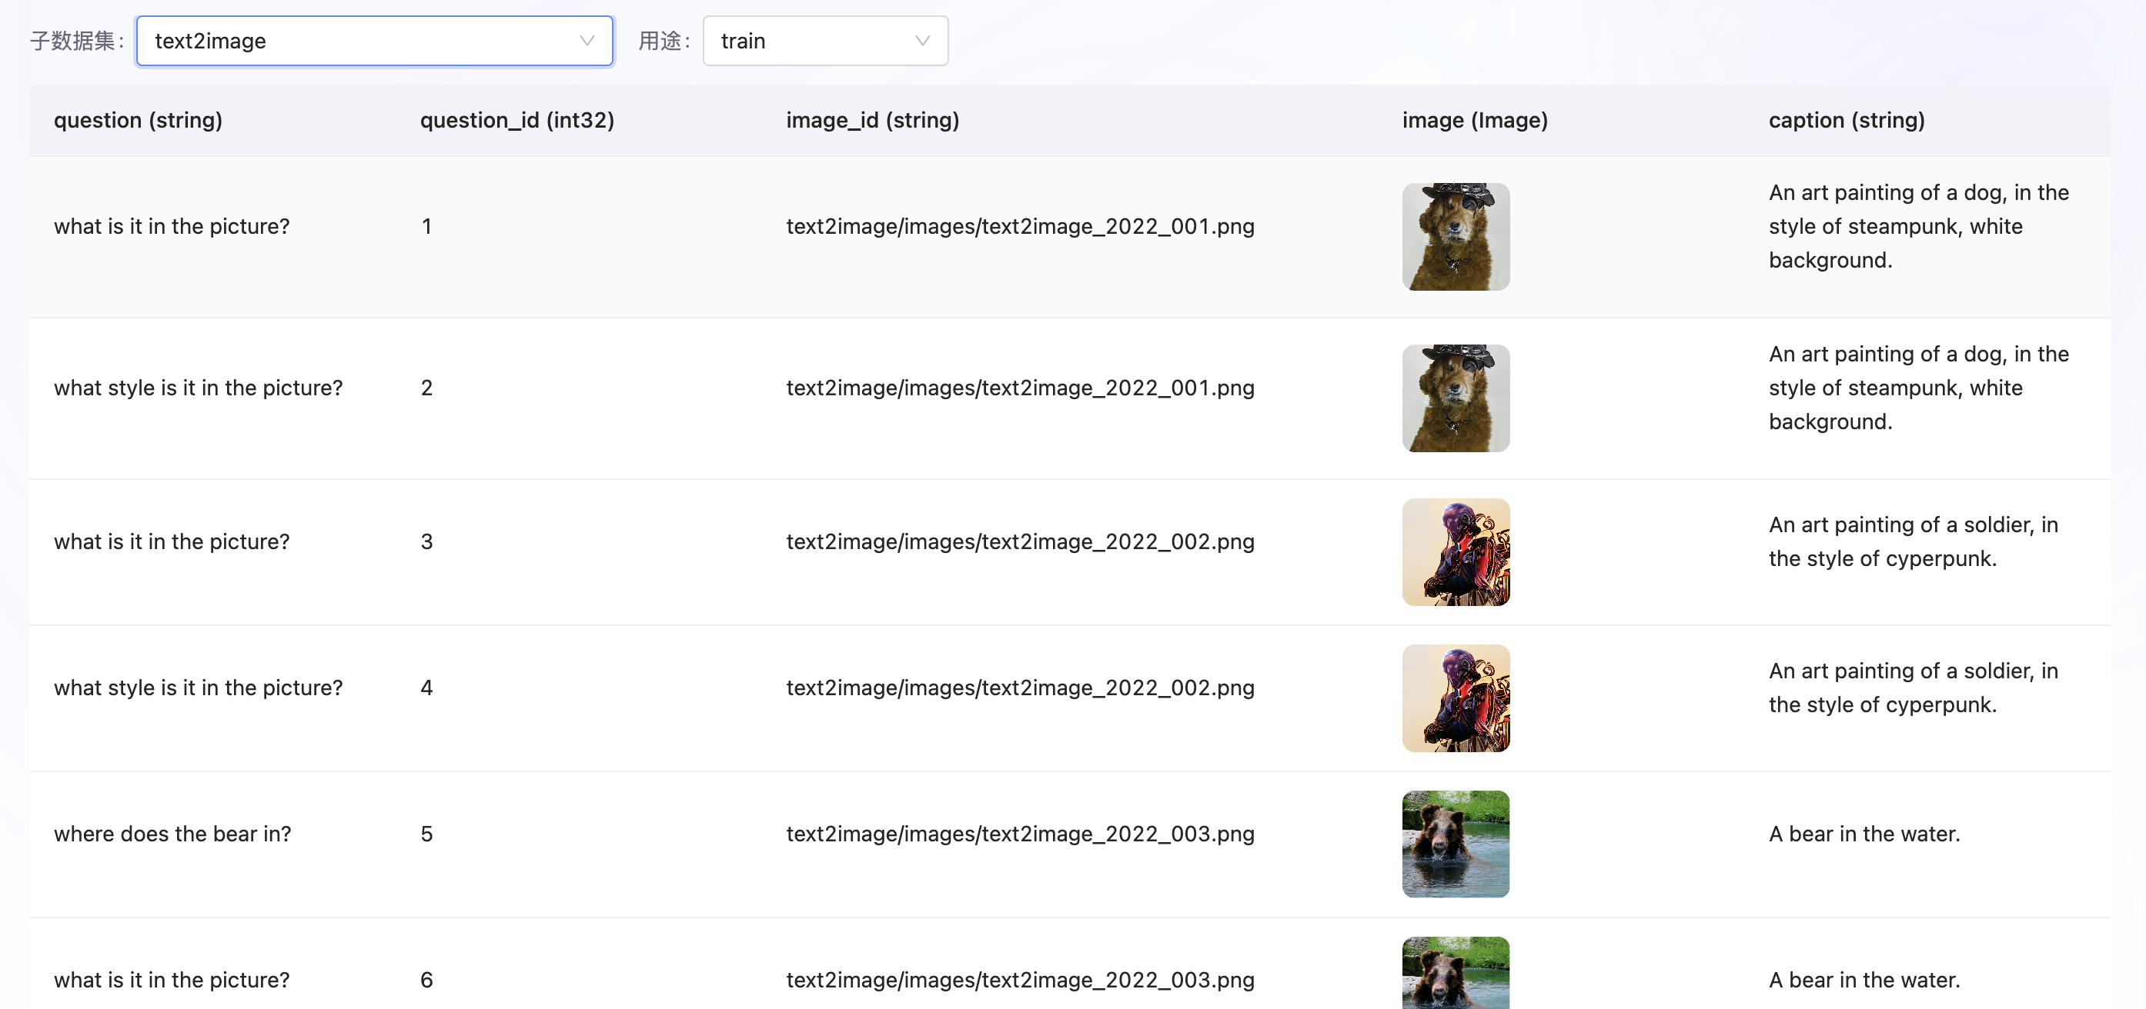Click the chevron arrow in train selector

(x=921, y=41)
